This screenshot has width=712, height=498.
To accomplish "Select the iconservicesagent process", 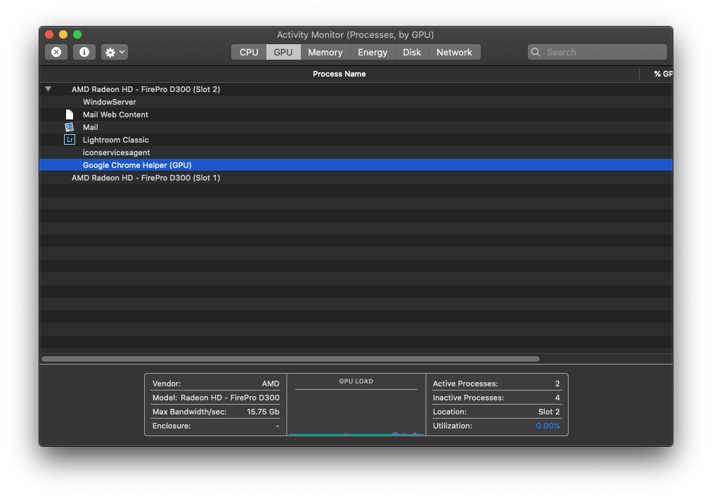I will (x=356, y=152).
